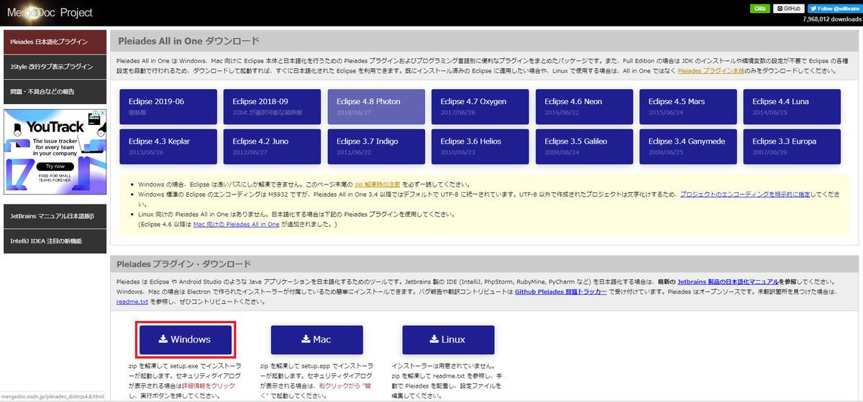Click the 7,968,012 downloads counter

tap(831, 19)
